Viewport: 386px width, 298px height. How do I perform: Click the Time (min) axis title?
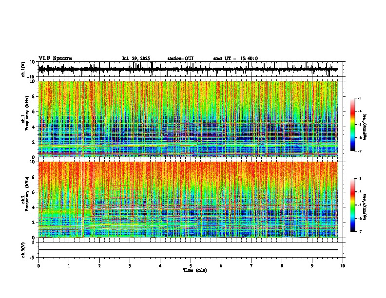click(195, 270)
